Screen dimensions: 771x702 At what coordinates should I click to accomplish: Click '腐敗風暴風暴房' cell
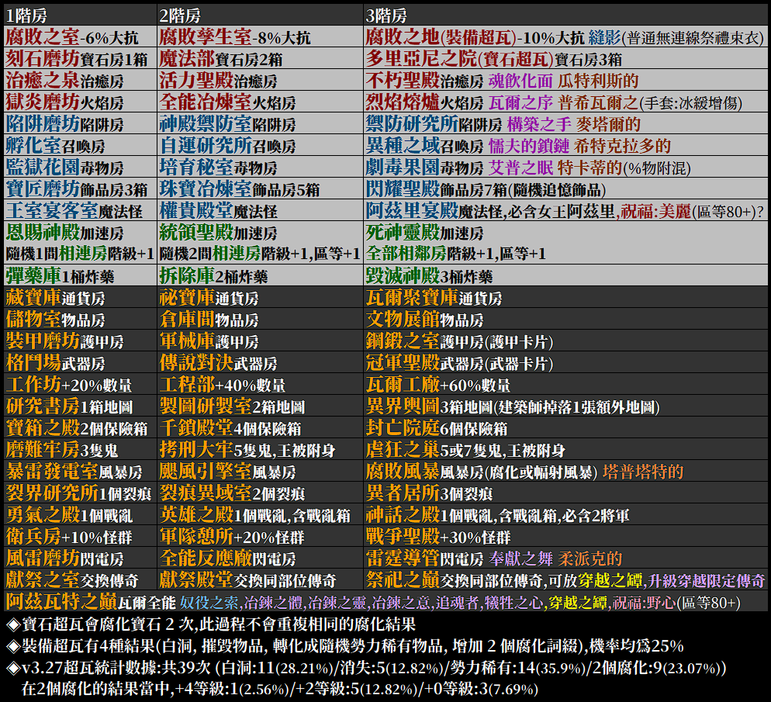point(565,470)
